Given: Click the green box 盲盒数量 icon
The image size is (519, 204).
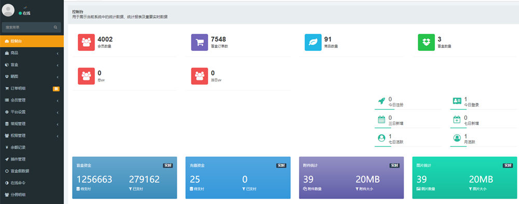Looking at the screenshot, I should click(x=426, y=43).
